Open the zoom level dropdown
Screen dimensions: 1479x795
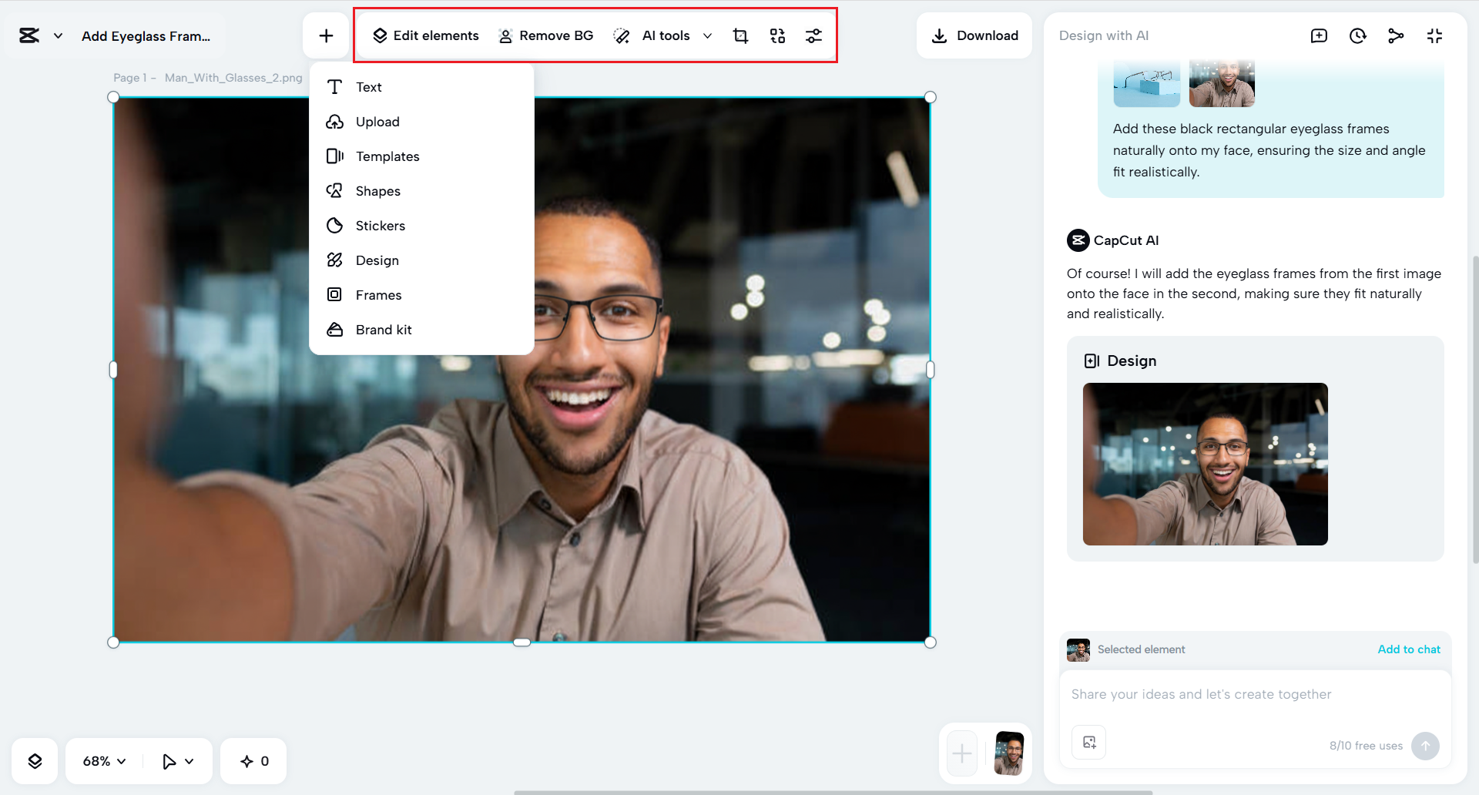coord(102,761)
